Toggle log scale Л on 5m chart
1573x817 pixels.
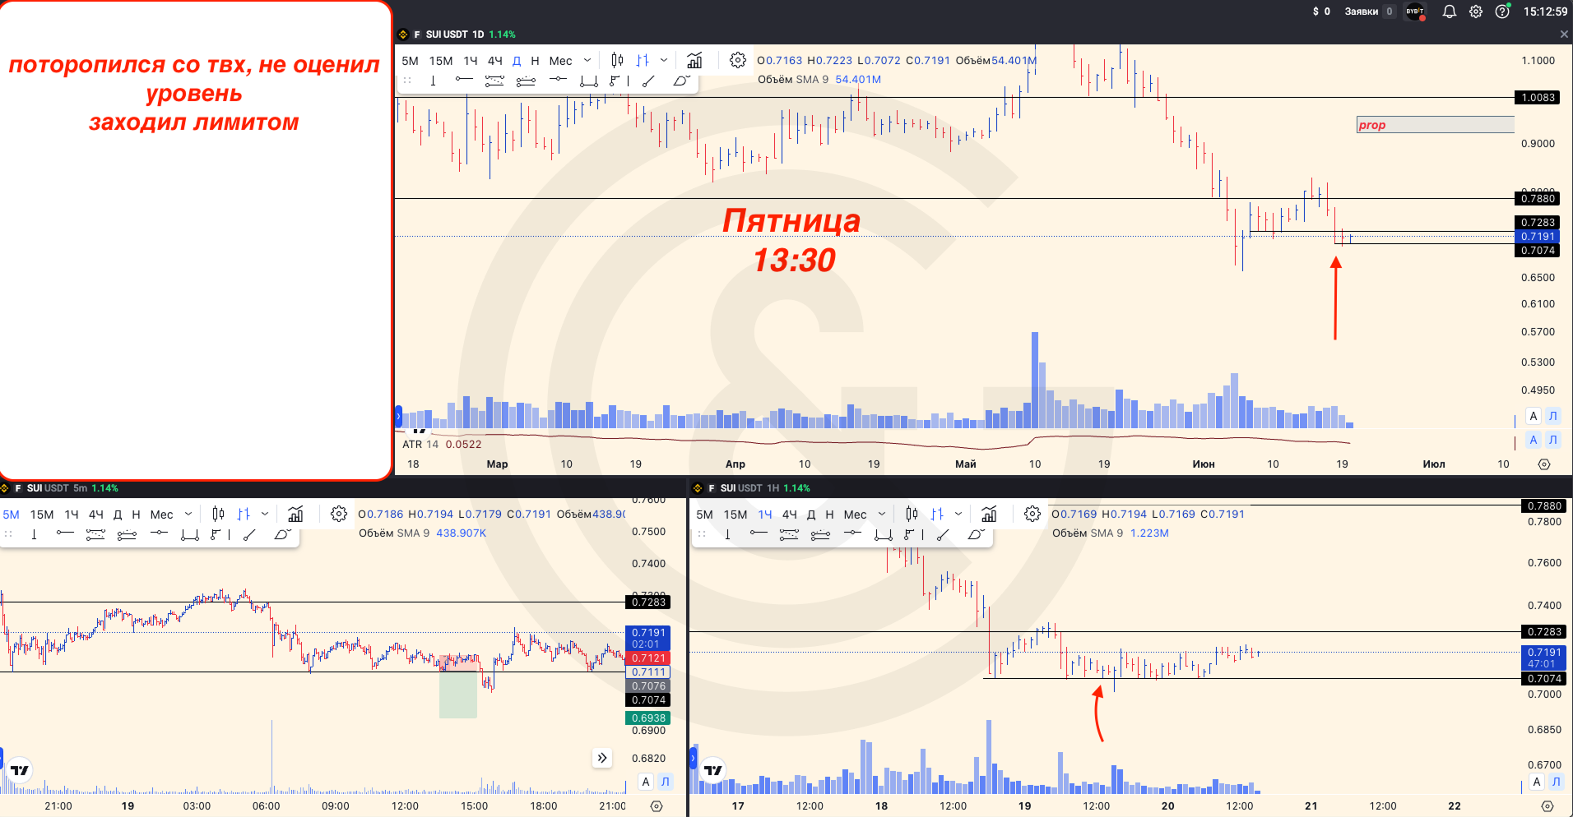point(666,782)
